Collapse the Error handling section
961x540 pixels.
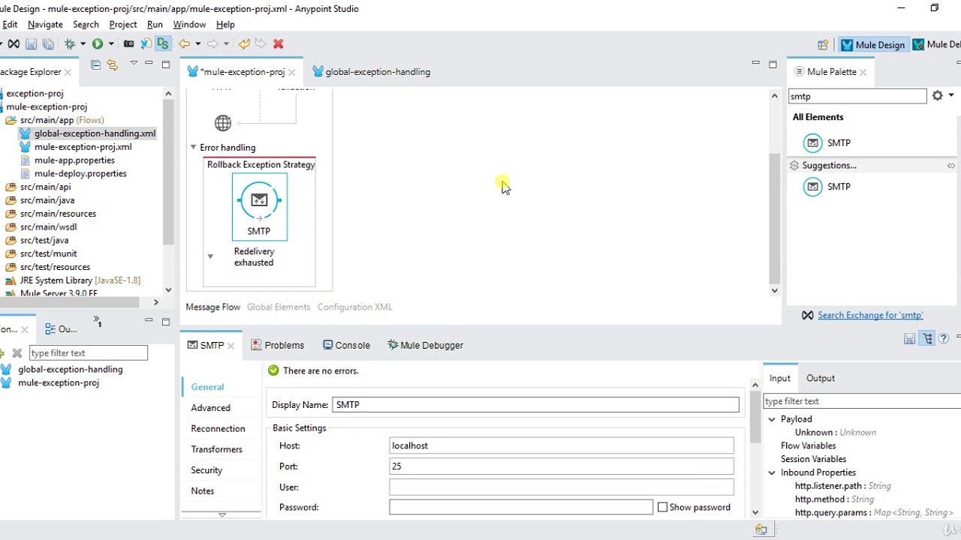[x=193, y=148]
